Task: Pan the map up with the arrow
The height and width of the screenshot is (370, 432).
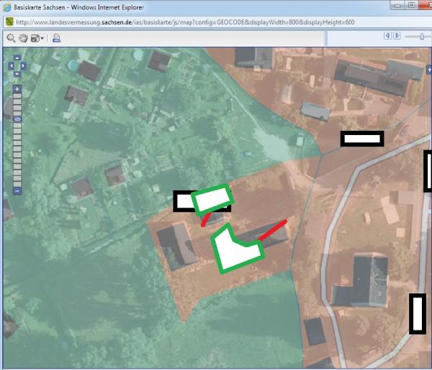Action: point(17,57)
